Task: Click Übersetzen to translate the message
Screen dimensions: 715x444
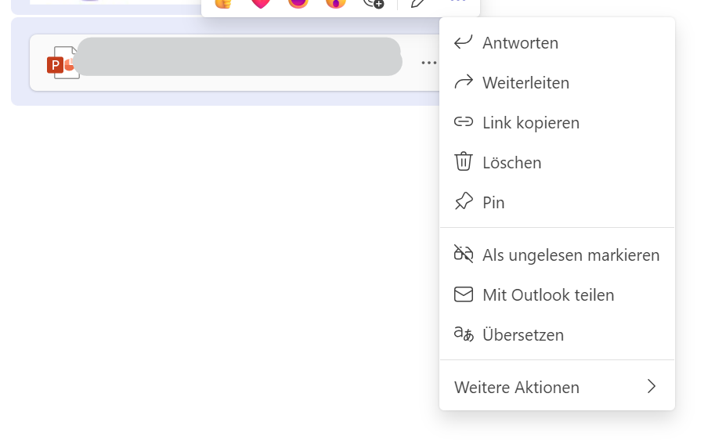Action: [x=522, y=335]
